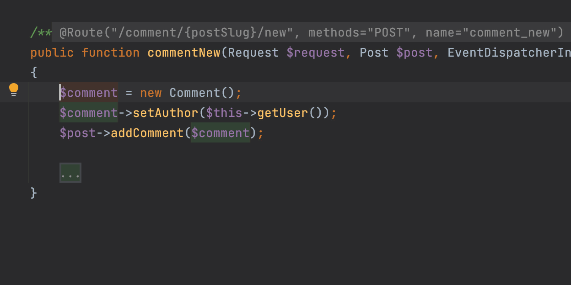Click the closing brace of the function
Screen dimensions: 571x285
coord(34,193)
